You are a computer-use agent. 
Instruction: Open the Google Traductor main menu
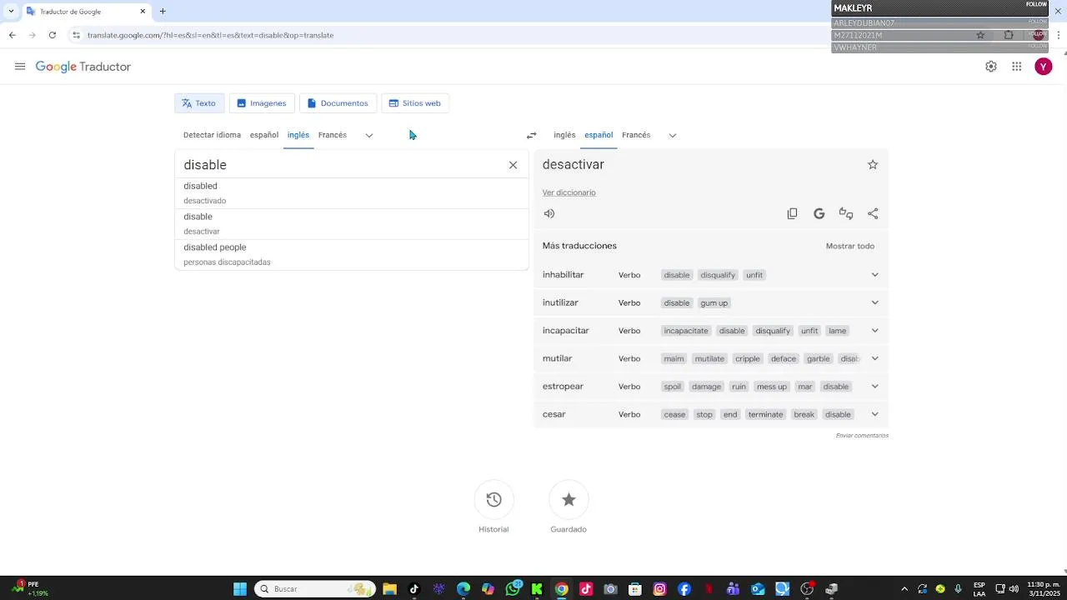20,67
